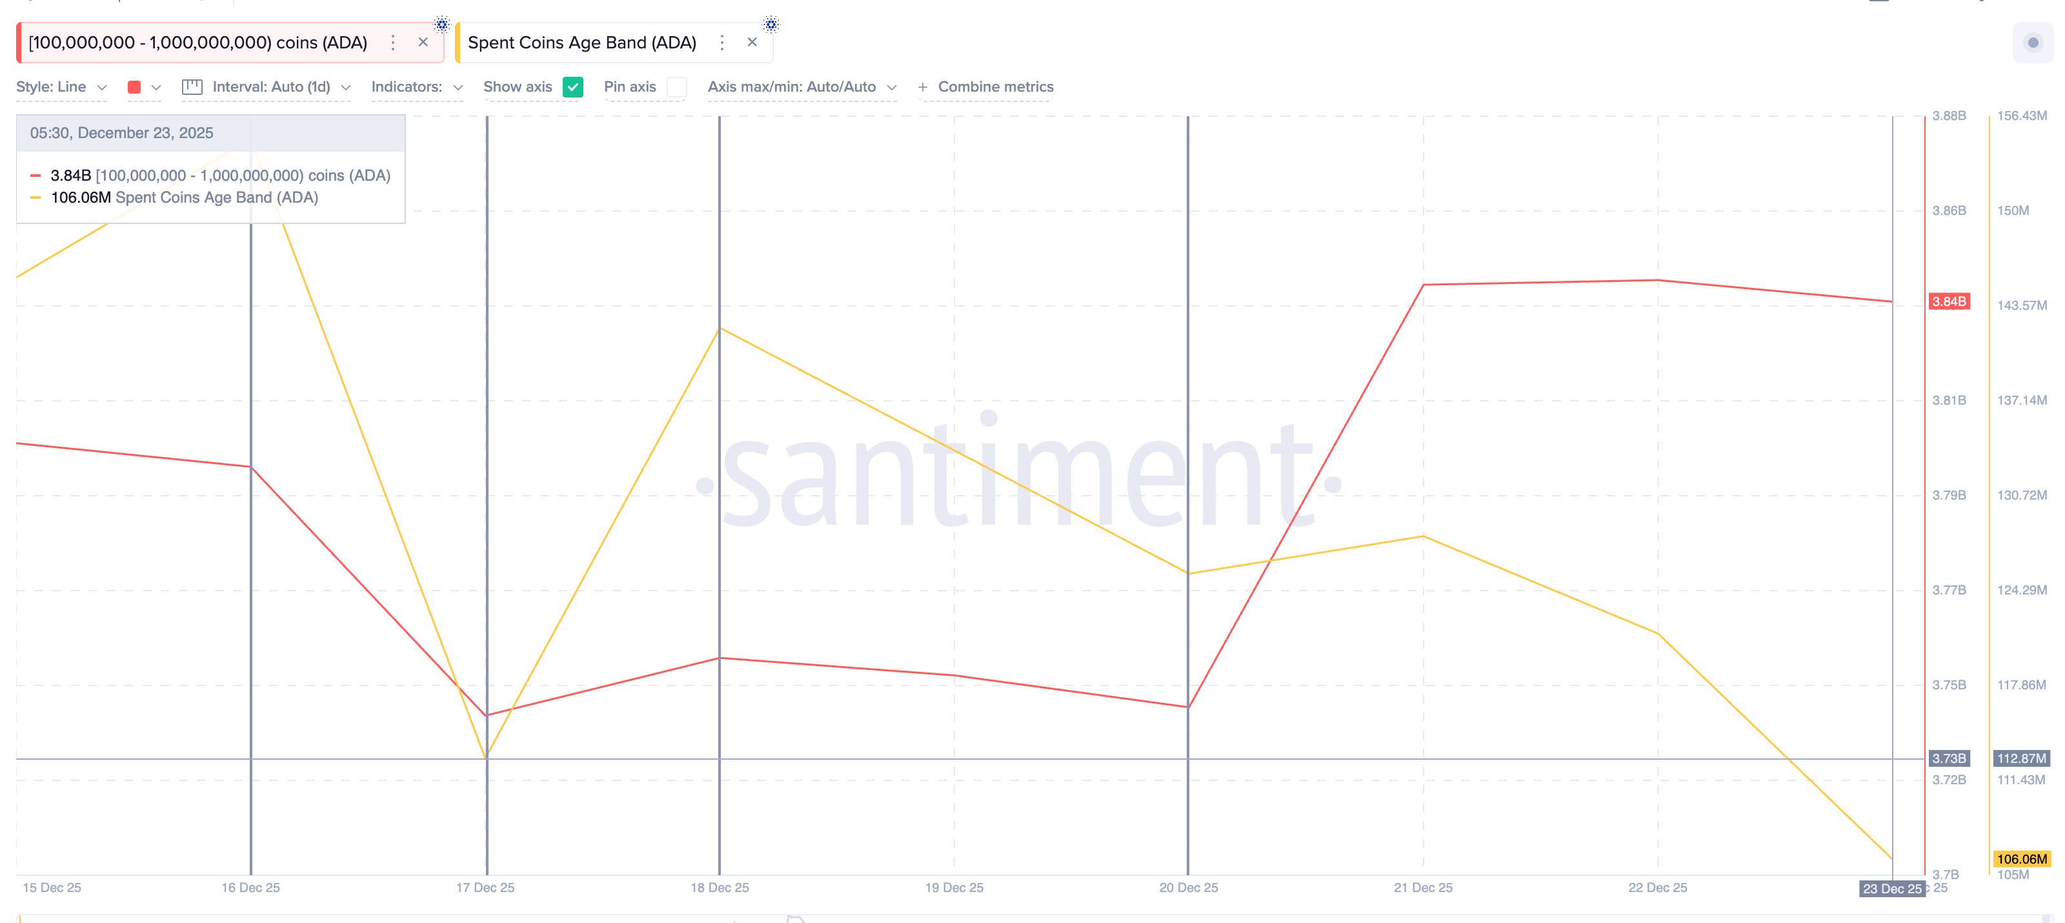Open options menu for 100M-1B coins metric
2065x923 pixels.
click(393, 43)
